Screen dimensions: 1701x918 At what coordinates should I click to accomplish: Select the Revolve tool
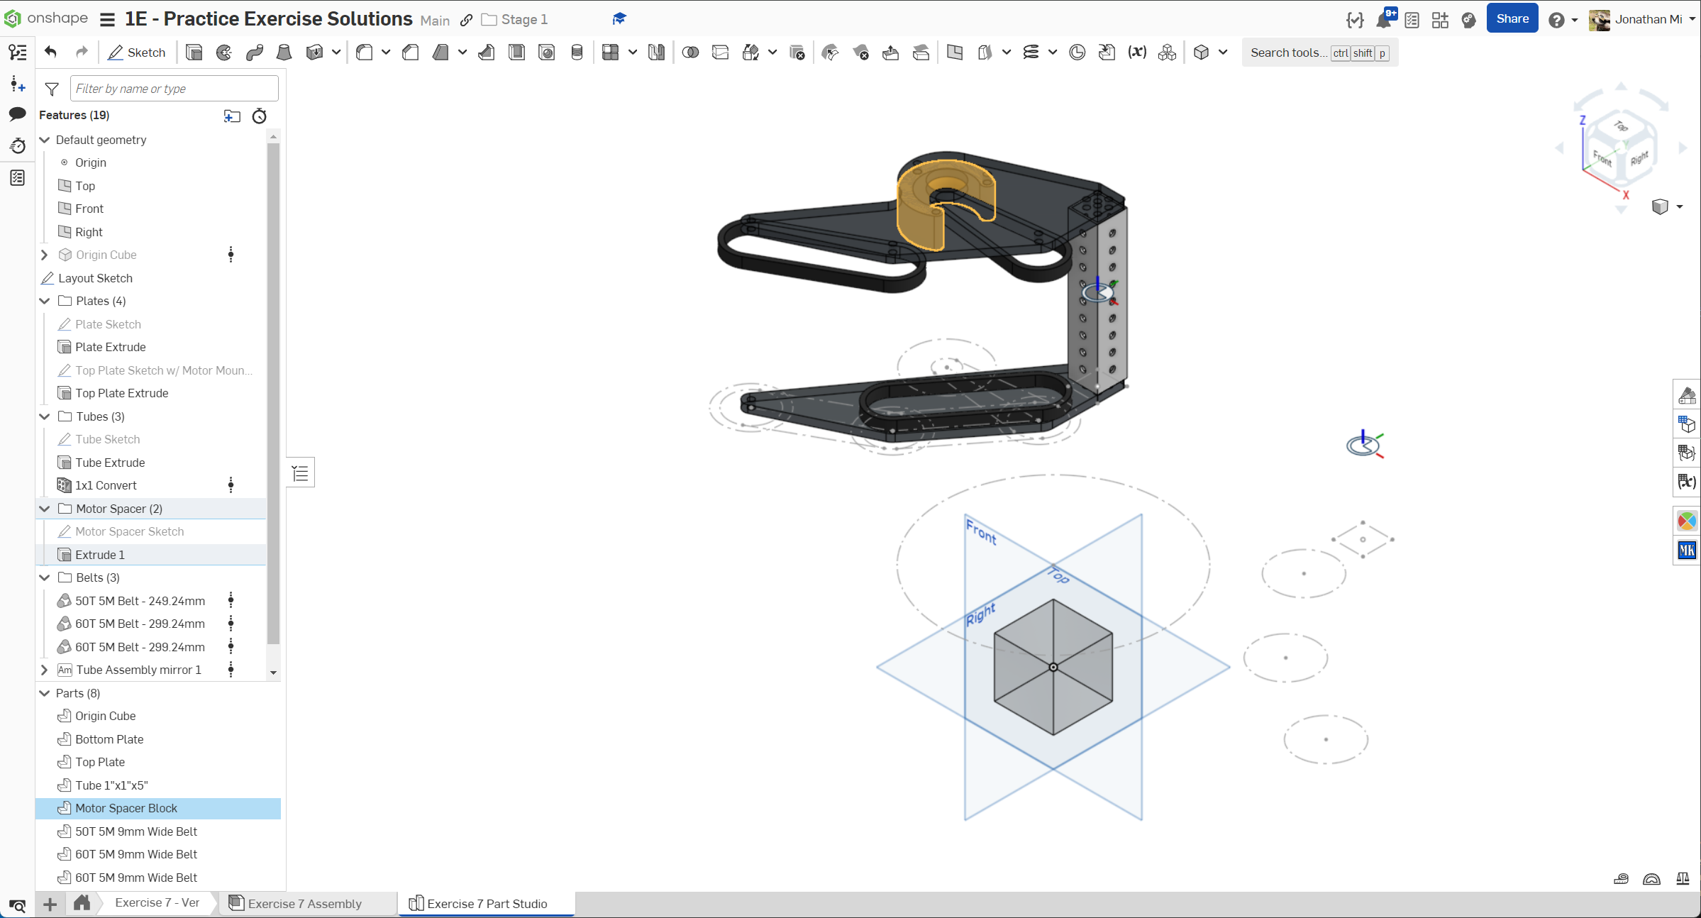[224, 52]
